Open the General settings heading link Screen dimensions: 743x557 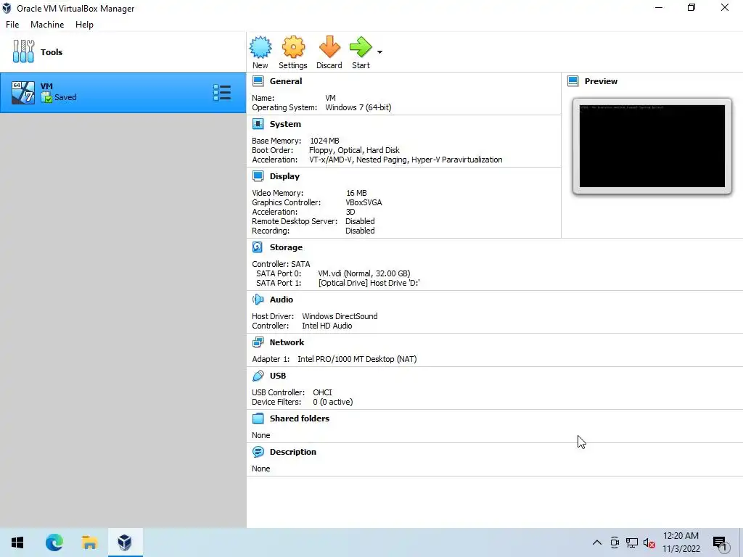tap(286, 81)
